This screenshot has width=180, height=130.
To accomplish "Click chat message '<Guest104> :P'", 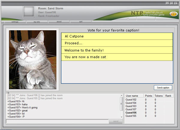I will coord(16,117).
